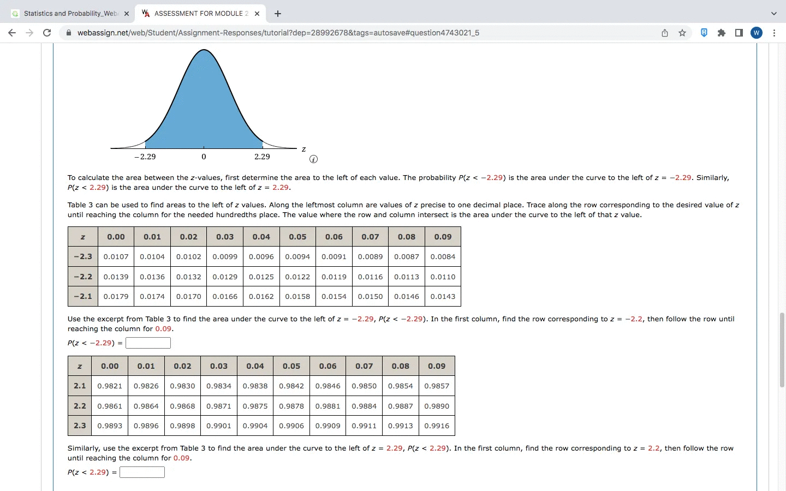
Task: Select cell 0.0110 in the −2.2 row
Action: (x=443, y=277)
